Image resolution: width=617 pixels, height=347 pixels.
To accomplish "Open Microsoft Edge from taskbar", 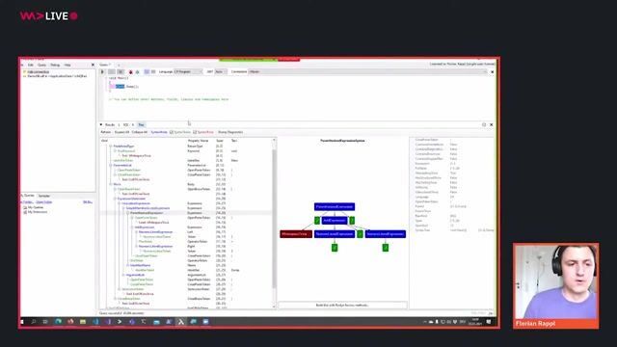I will click(58, 322).
